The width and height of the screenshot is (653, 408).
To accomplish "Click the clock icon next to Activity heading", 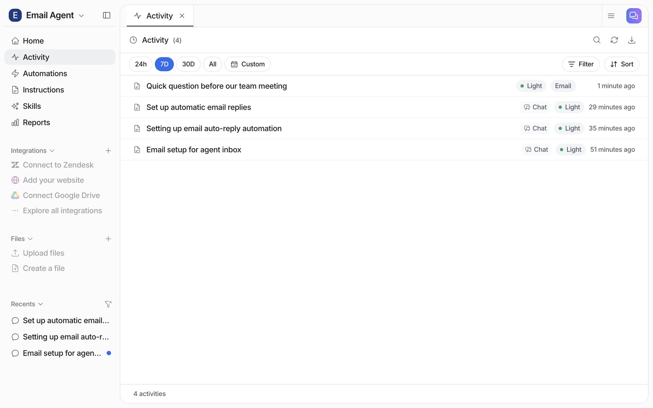I will click(x=133, y=40).
